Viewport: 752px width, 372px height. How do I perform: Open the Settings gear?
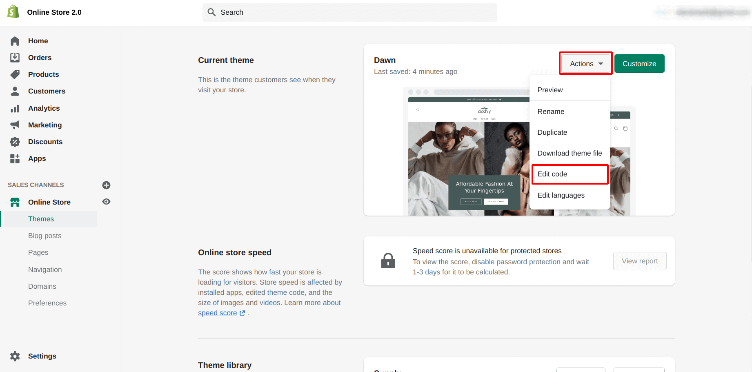[x=15, y=356]
